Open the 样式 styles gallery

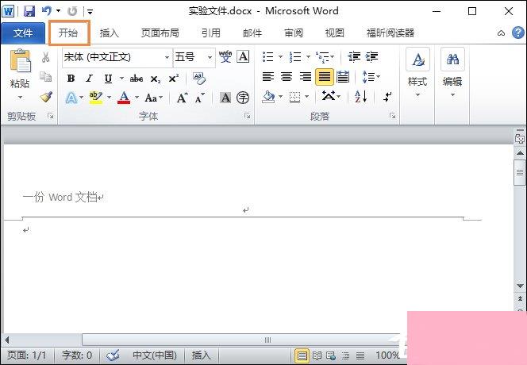(x=417, y=73)
